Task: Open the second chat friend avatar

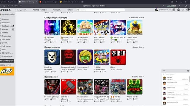Action: pyautogui.click(x=164, y=83)
